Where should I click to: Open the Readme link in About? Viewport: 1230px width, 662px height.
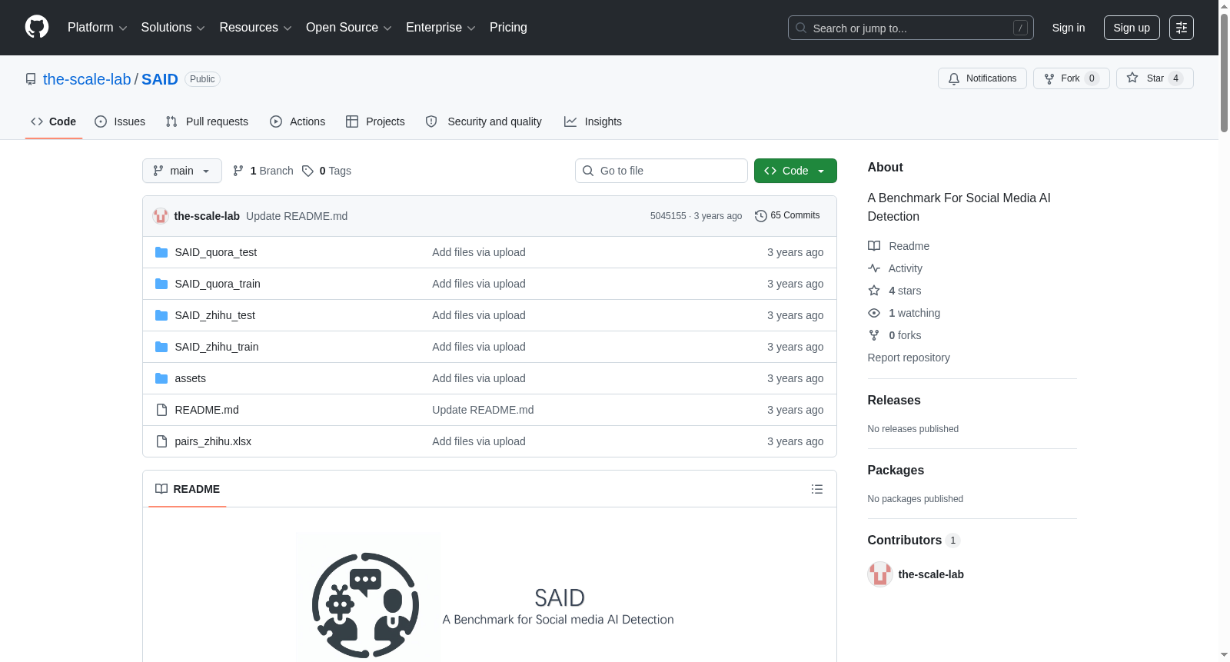click(x=899, y=246)
